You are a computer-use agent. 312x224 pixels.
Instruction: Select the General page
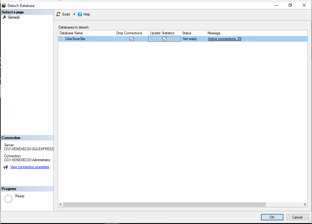pyautogui.click(x=14, y=17)
